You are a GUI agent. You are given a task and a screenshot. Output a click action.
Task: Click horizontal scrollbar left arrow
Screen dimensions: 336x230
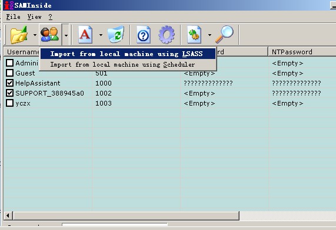(x=8, y=215)
